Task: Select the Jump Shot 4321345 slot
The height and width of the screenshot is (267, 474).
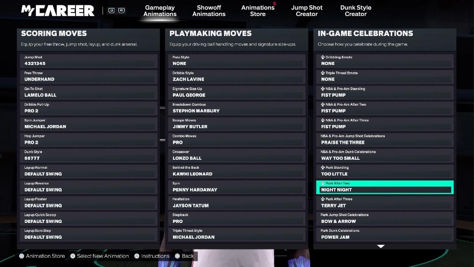Action: [89, 61]
